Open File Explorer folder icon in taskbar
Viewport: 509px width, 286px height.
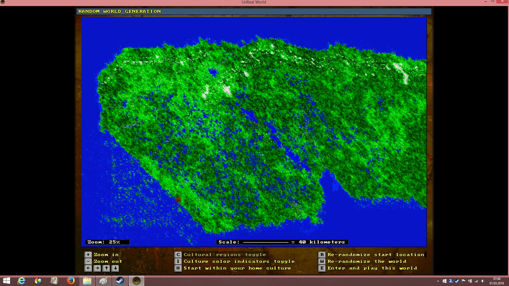click(x=87, y=281)
